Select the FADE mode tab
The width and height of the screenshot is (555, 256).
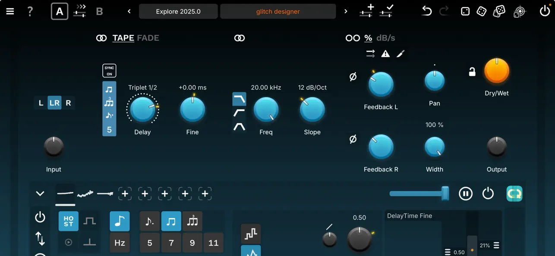pos(148,38)
